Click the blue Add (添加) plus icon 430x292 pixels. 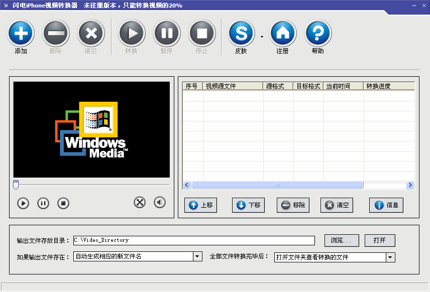(x=21, y=34)
